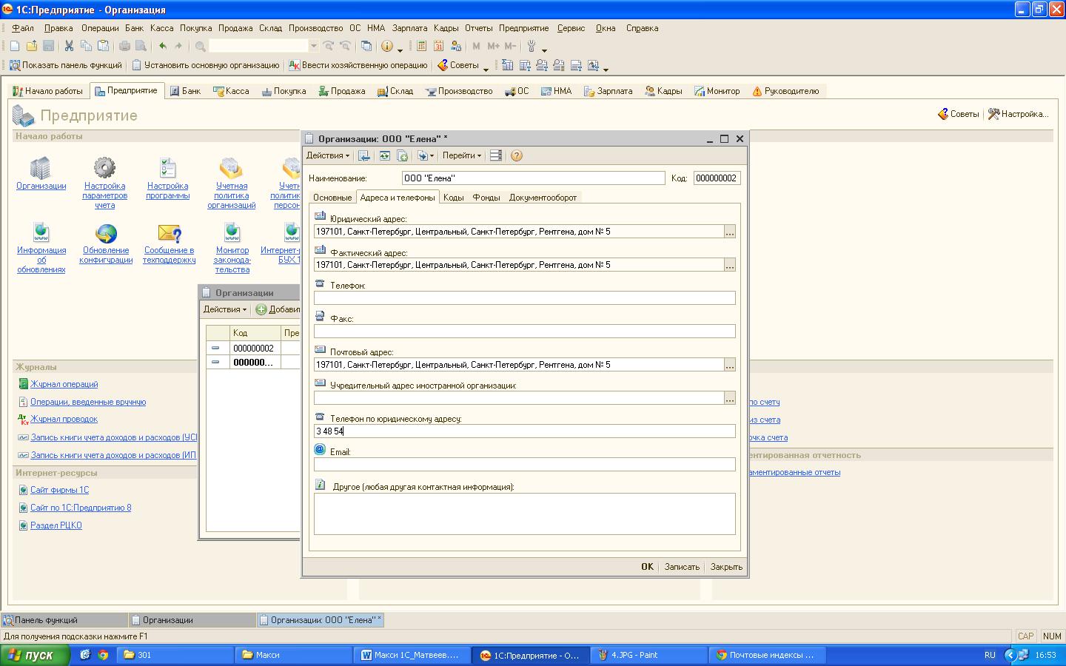The width and height of the screenshot is (1066, 666).
Task: Open Почтовый адрес ellipsis selector
Action: click(730, 365)
